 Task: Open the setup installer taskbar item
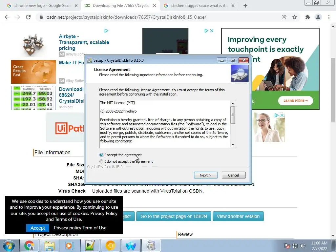click(x=151, y=245)
